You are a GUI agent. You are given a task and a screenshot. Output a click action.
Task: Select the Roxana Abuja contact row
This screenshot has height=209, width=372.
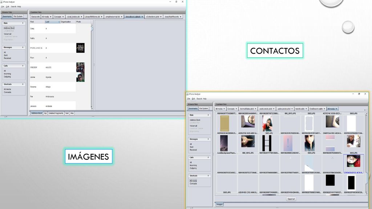pyautogui.click(x=53, y=87)
